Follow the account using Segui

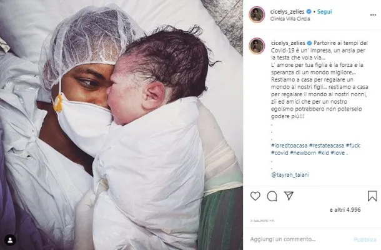tap(324, 11)
